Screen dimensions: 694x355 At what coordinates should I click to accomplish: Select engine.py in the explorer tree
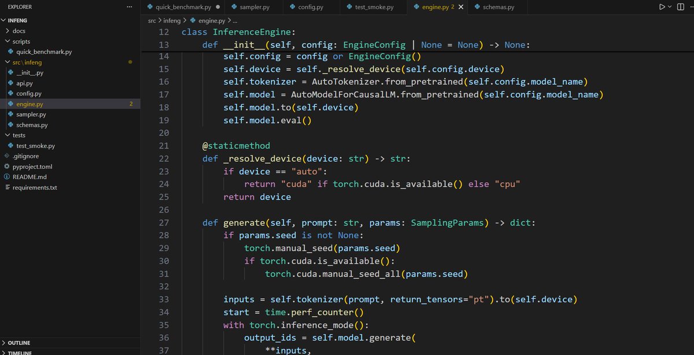coord(70,104)
